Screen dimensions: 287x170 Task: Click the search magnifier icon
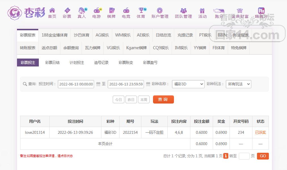pyautogui.click(x=25, y=84)
